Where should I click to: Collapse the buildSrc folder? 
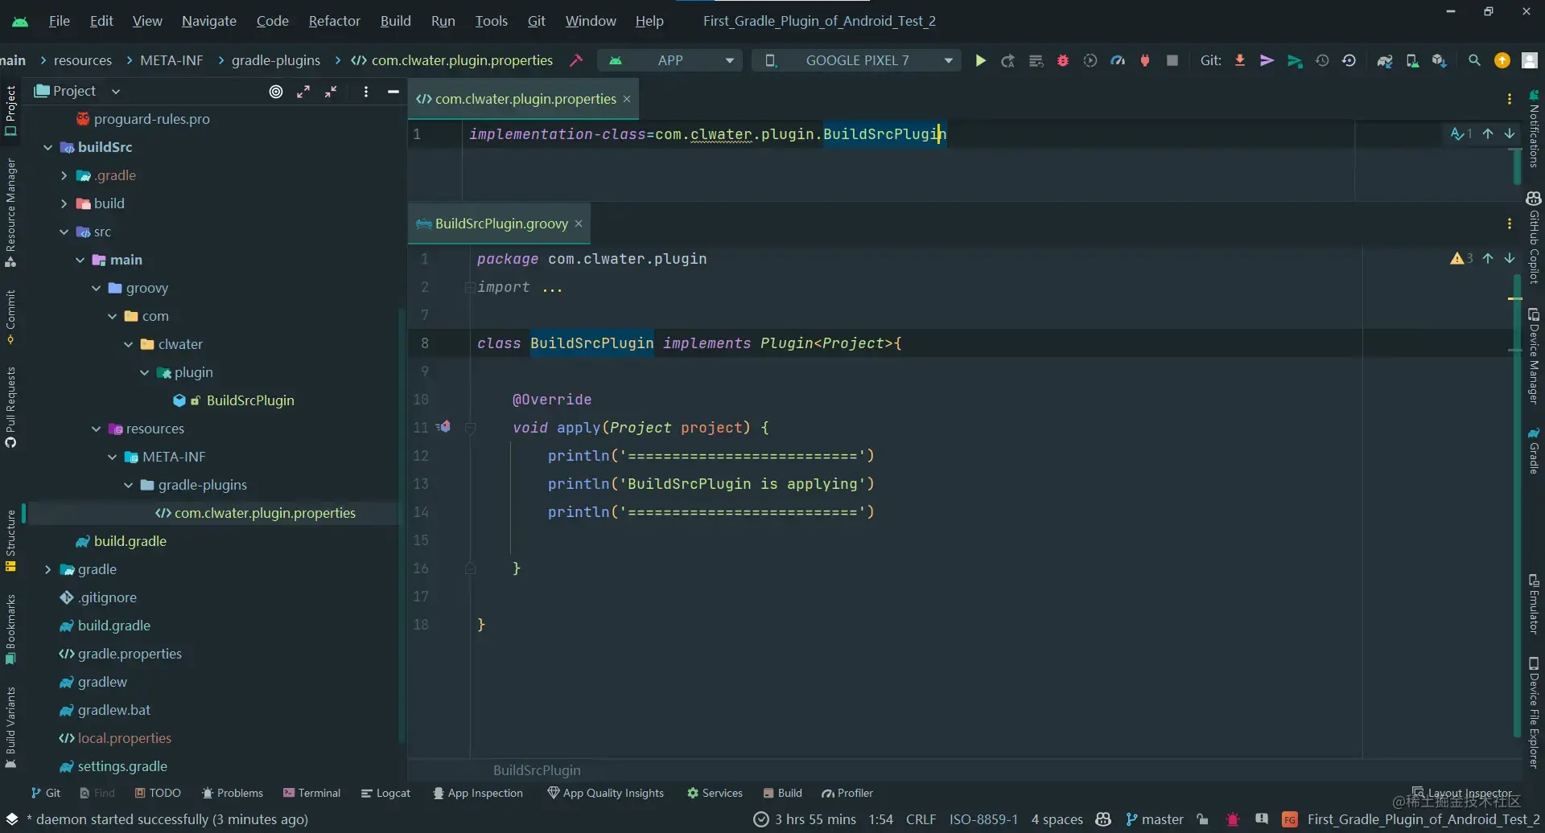click(47, 147)
